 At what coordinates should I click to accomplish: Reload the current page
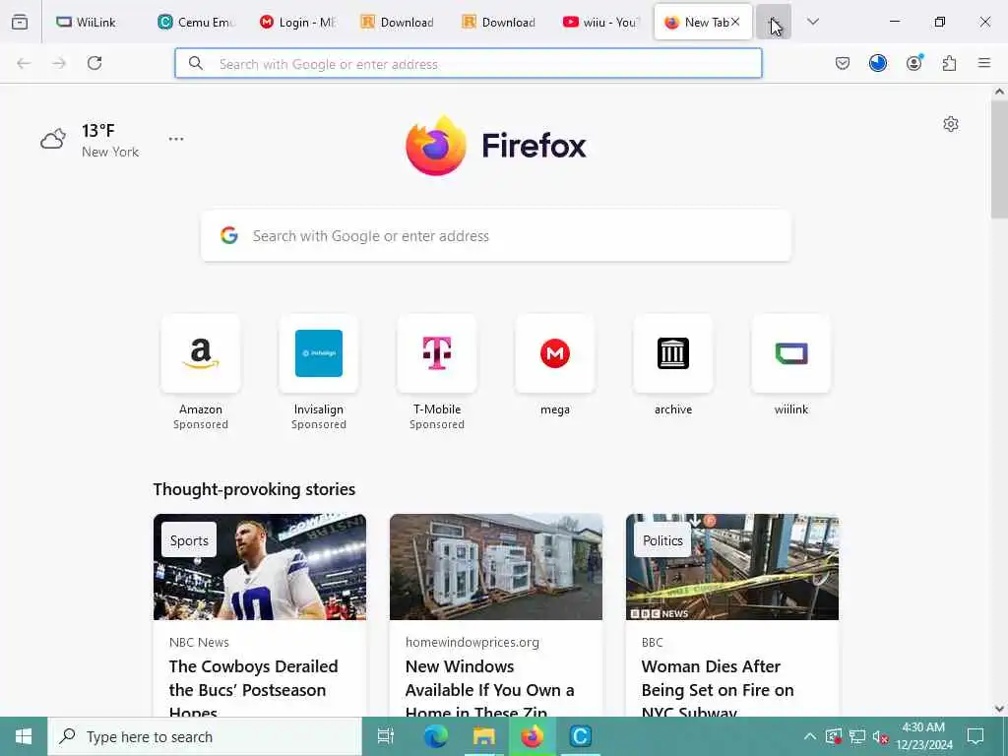(94, 63)
